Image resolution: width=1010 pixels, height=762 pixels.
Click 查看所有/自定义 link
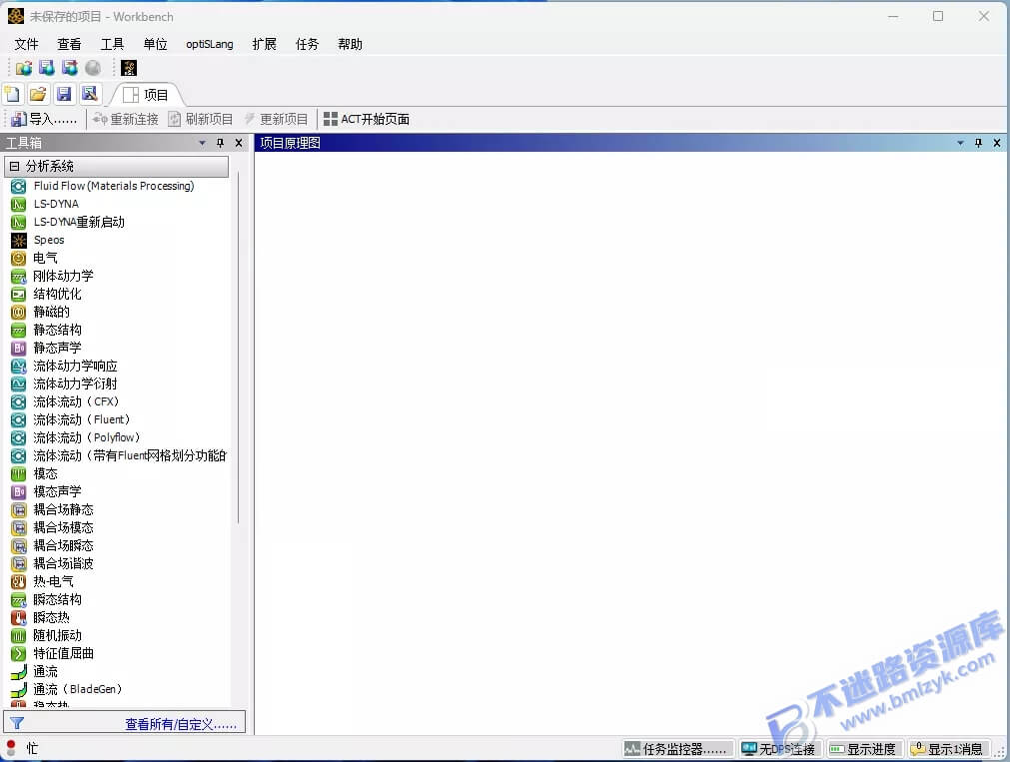(x=181, y=725)
